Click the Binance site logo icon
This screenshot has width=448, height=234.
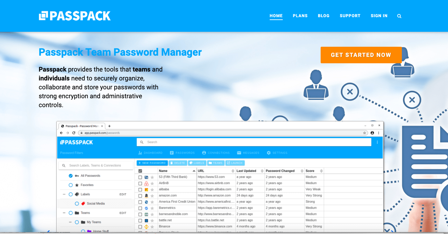(x=146, y=227)
